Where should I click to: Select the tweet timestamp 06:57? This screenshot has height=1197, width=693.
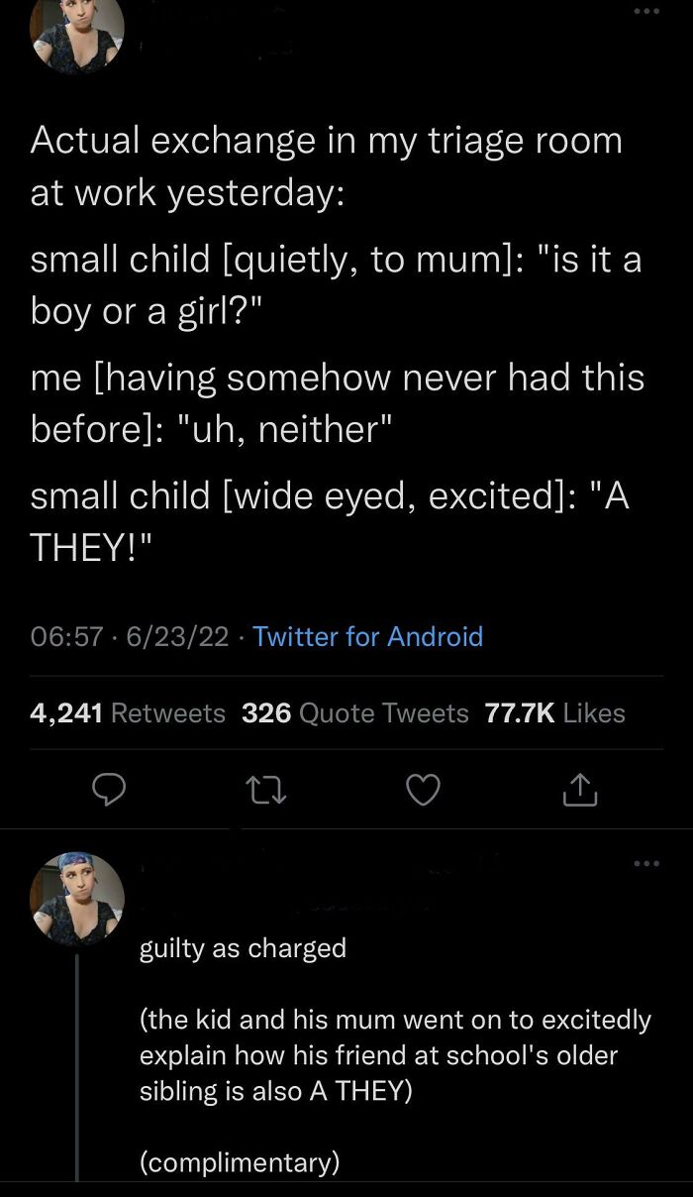pos(65,636)
